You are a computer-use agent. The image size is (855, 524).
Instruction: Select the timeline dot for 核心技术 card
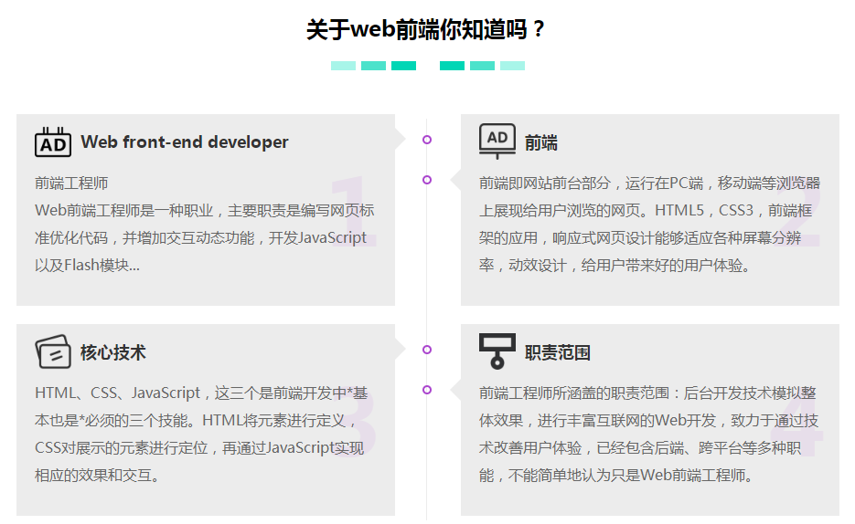427,350
